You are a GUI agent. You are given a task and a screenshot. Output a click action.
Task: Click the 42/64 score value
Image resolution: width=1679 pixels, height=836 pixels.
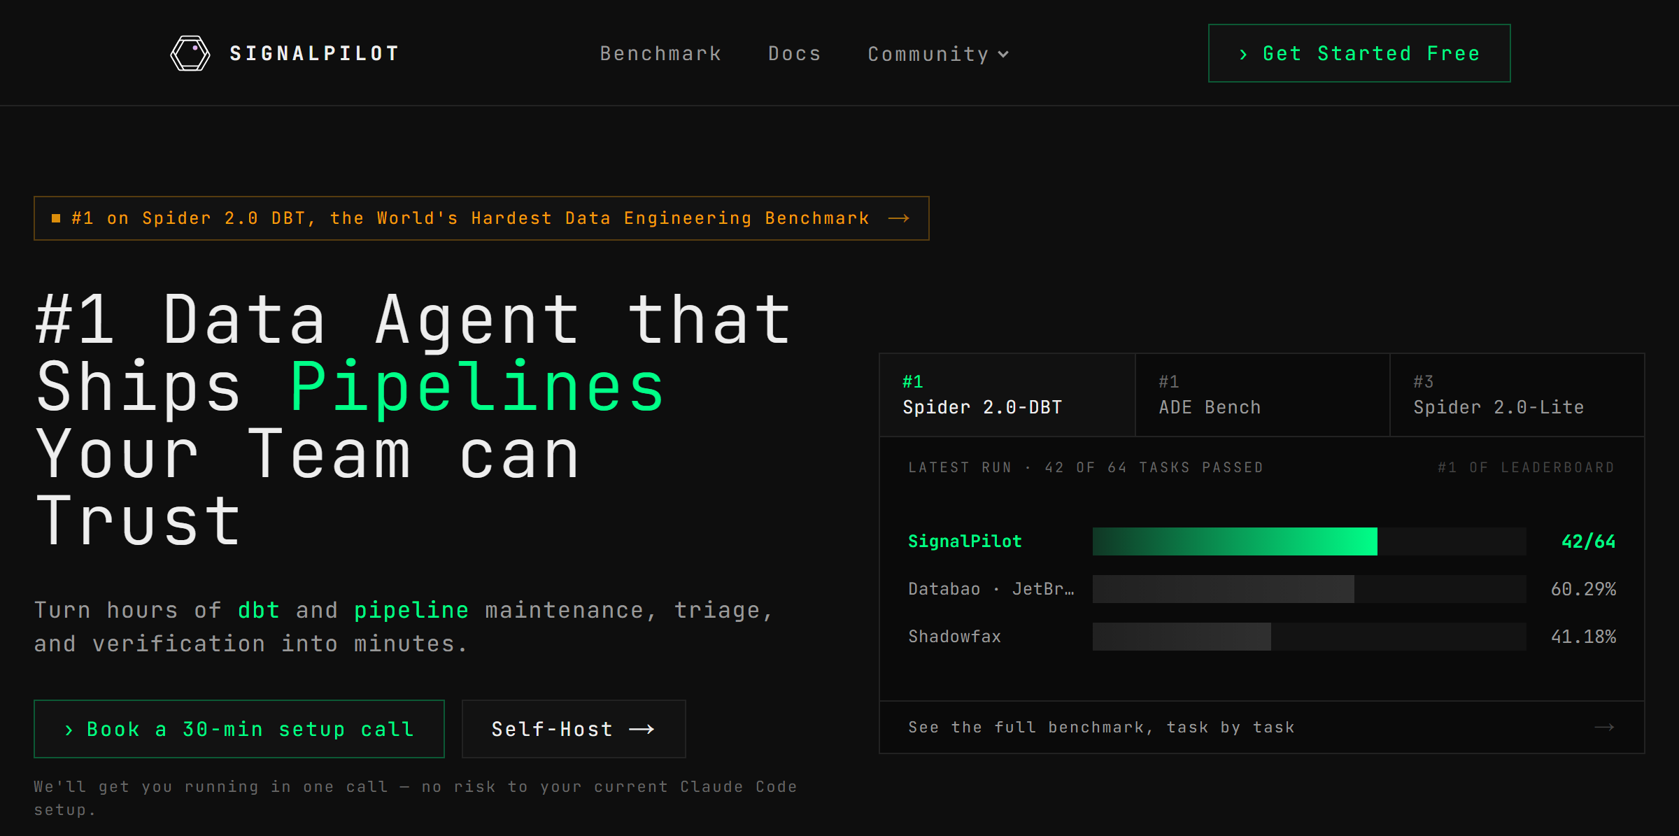(1588, 541)
